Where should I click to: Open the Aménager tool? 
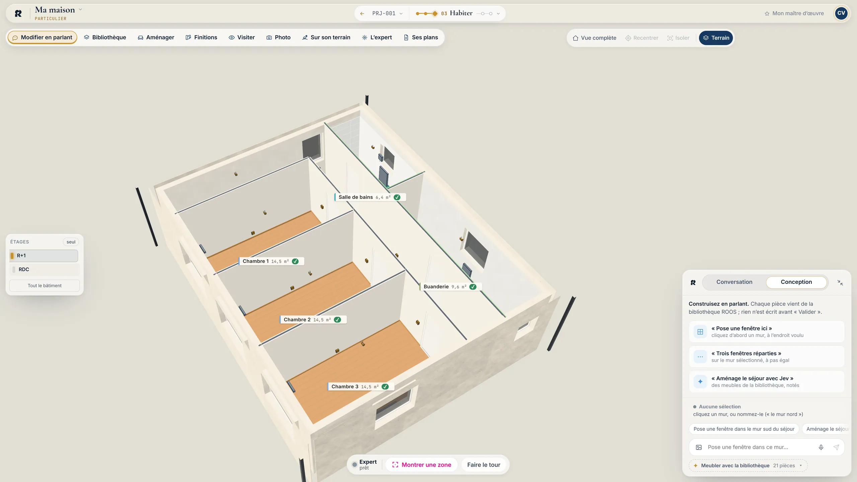point(156,37)
